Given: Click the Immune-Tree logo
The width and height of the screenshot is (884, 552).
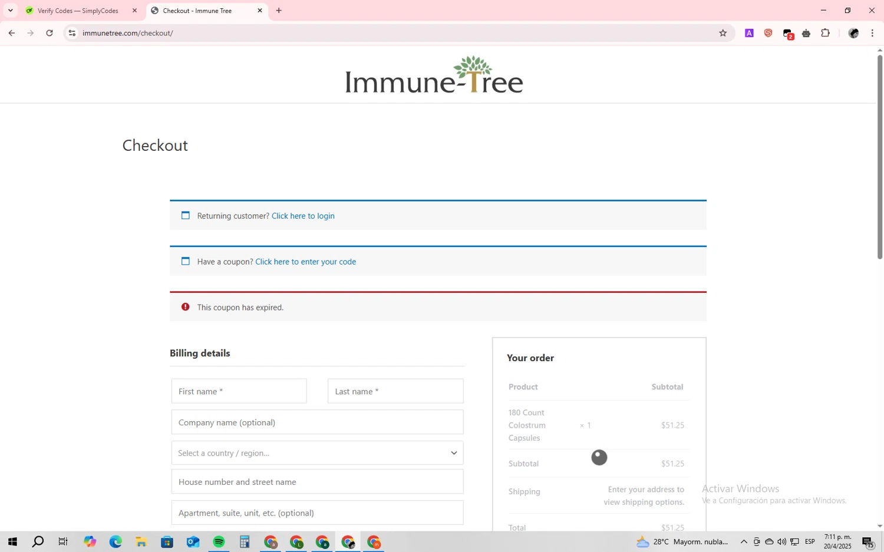Looking at the screenshot, I should coord(434,75).
